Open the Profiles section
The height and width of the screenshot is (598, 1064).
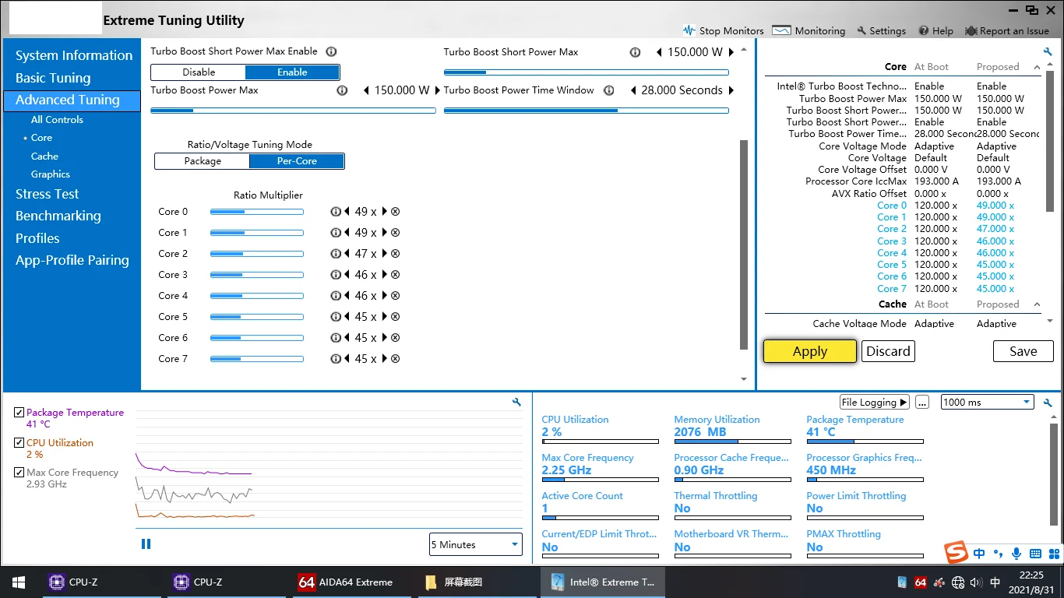click(37, 238)
